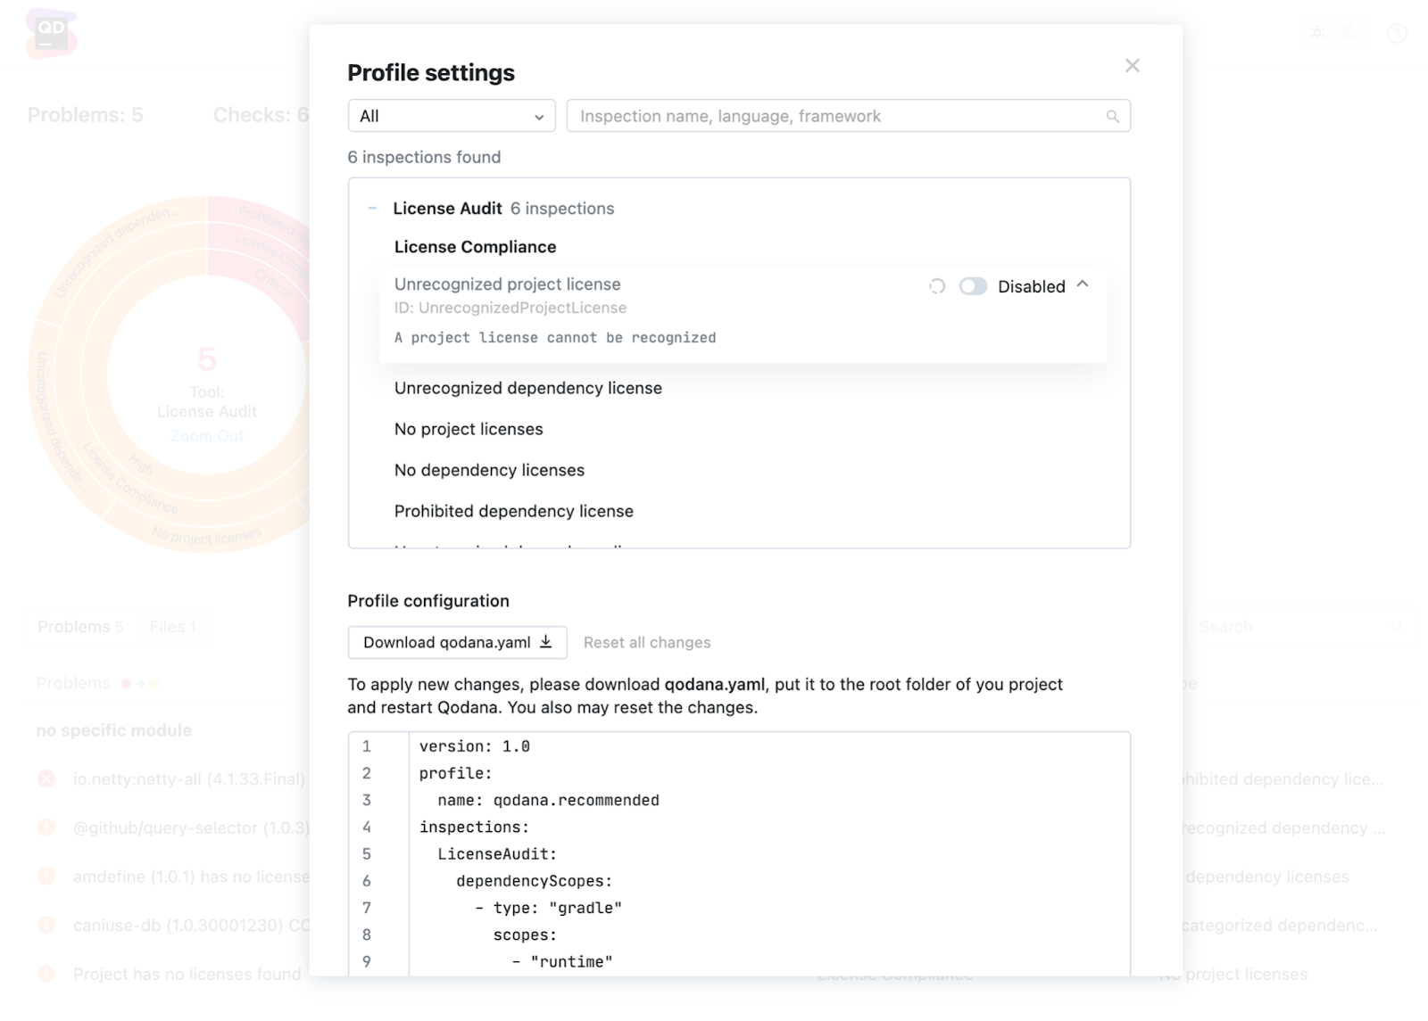Screen dimensions: 1428x1021
Task: Open the help question mark icon
Action: pyautogui.click(x=1397, y=34)
